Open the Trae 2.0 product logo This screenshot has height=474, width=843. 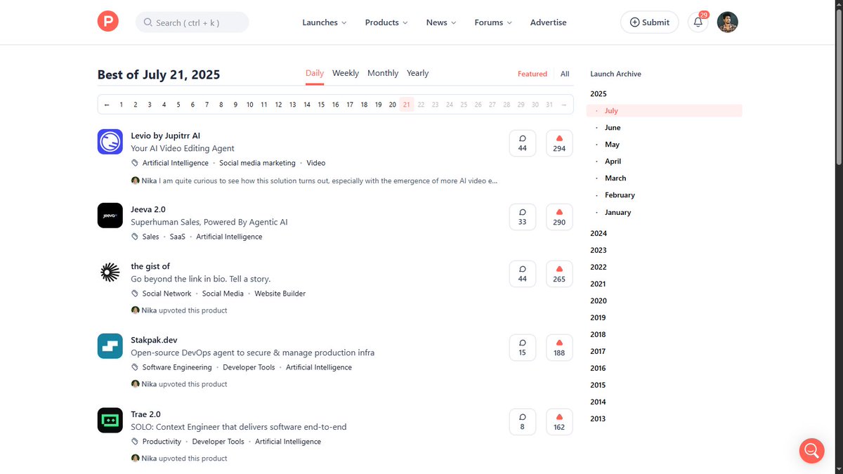coord(110,420)
